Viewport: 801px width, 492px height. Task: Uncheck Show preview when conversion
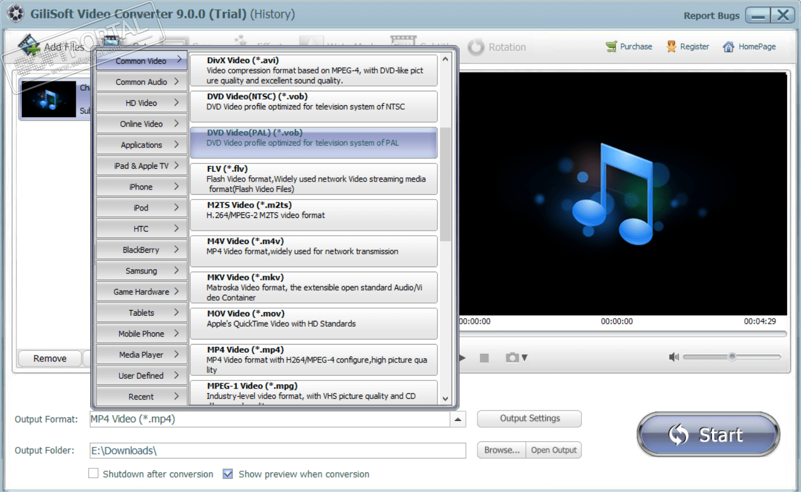(228, 473)
